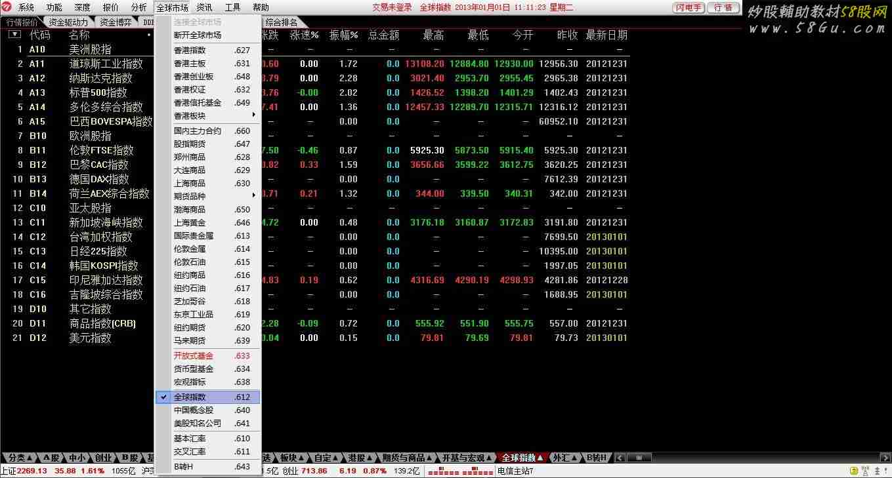The image size is (892, 478).
Task: Switch to the 资金驱动力 tab
Action: point(68,22)
